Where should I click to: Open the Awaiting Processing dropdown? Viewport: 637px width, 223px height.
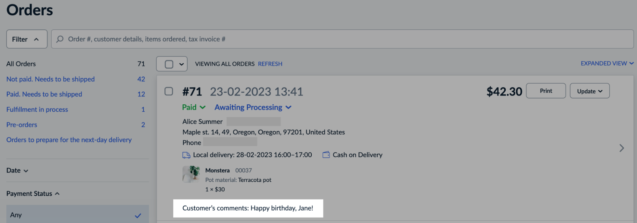(252, 107)
